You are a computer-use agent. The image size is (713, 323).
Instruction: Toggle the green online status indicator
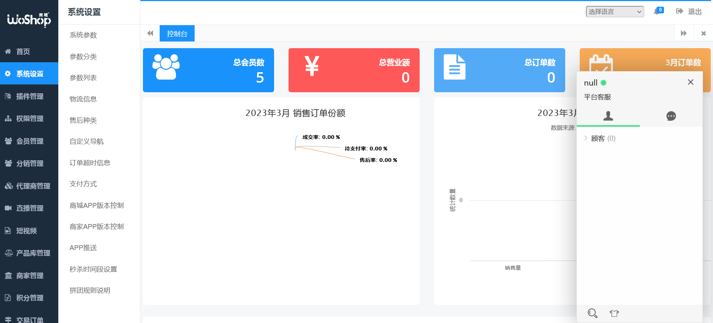tap(603, 83)
